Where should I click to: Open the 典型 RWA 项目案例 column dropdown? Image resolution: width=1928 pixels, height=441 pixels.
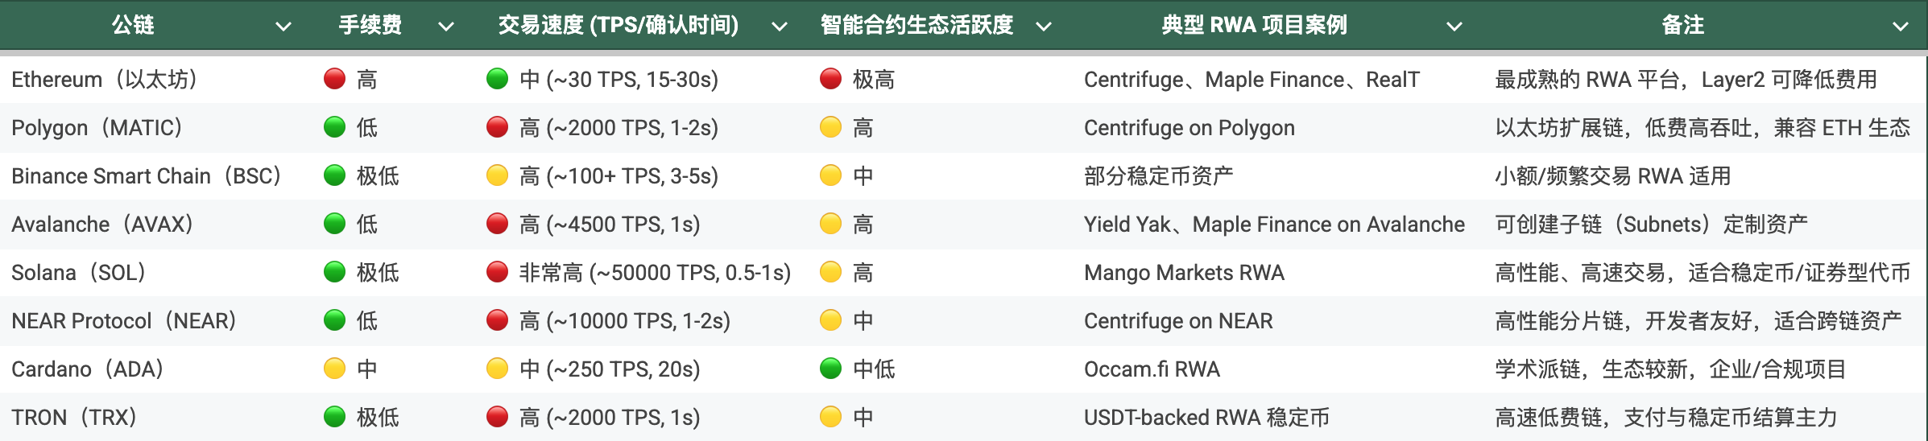1454,27
